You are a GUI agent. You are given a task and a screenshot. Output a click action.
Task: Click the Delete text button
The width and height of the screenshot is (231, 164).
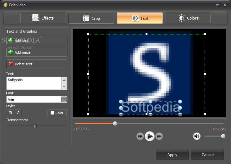[37, 64]
